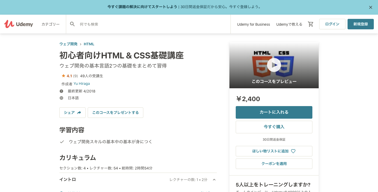Click ほしい物リストに追加 button

[274, 151]
